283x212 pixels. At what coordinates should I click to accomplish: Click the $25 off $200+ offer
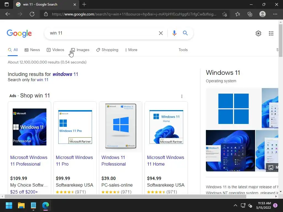coord(24,192)
